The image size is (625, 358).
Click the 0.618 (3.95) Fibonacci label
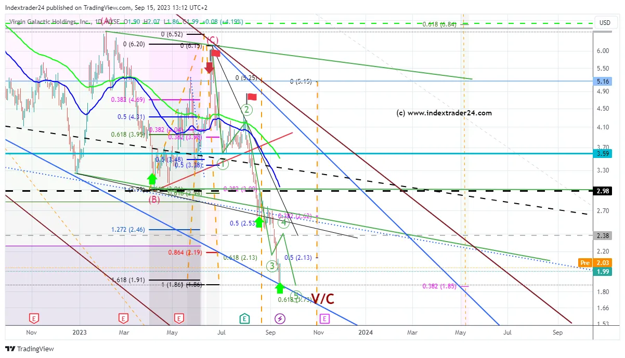128,134
